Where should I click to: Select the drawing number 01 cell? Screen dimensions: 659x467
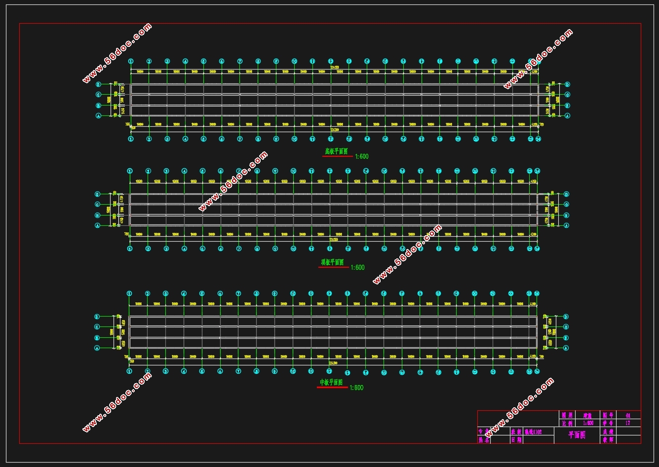[627, 415]
